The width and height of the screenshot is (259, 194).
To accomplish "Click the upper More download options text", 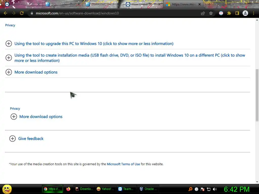I will coord(36,72).
